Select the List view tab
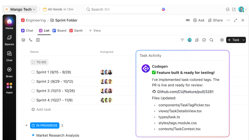This screenshot has width=249, height=140. 44,31
